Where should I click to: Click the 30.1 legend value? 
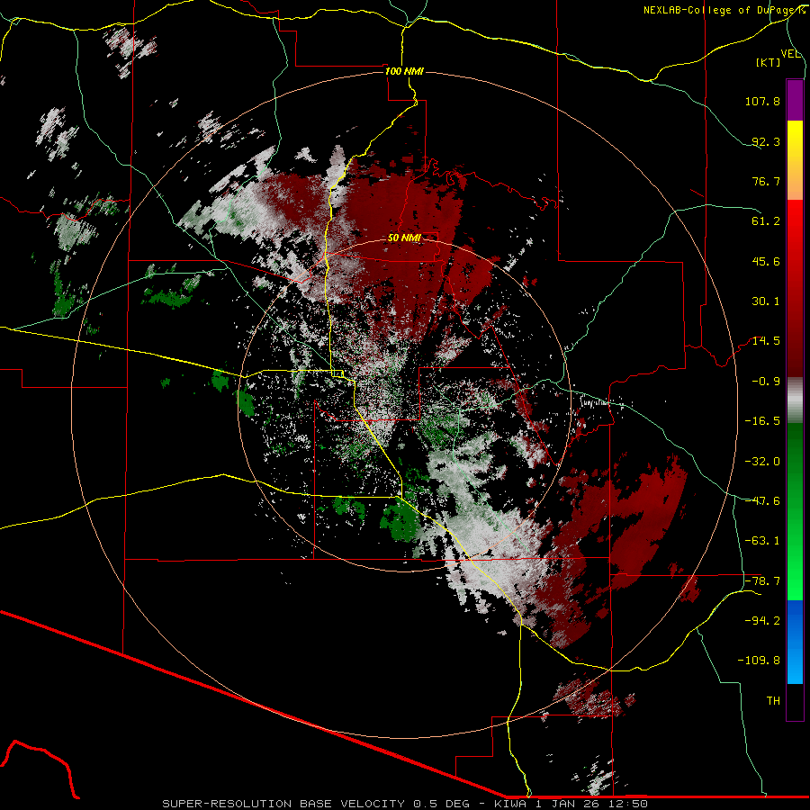[x=766, y=301]
